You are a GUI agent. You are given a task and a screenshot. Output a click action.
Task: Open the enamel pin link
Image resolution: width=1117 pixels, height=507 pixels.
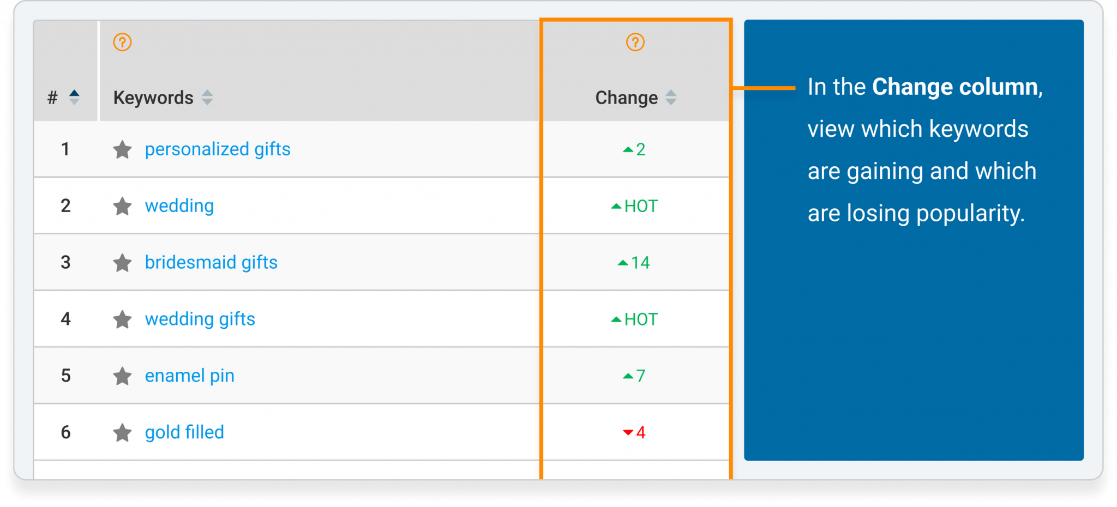click(x=190, y=376)
